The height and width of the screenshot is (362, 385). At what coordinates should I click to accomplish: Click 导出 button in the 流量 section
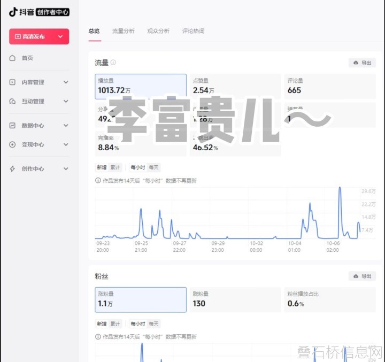[x=362, y=63]
